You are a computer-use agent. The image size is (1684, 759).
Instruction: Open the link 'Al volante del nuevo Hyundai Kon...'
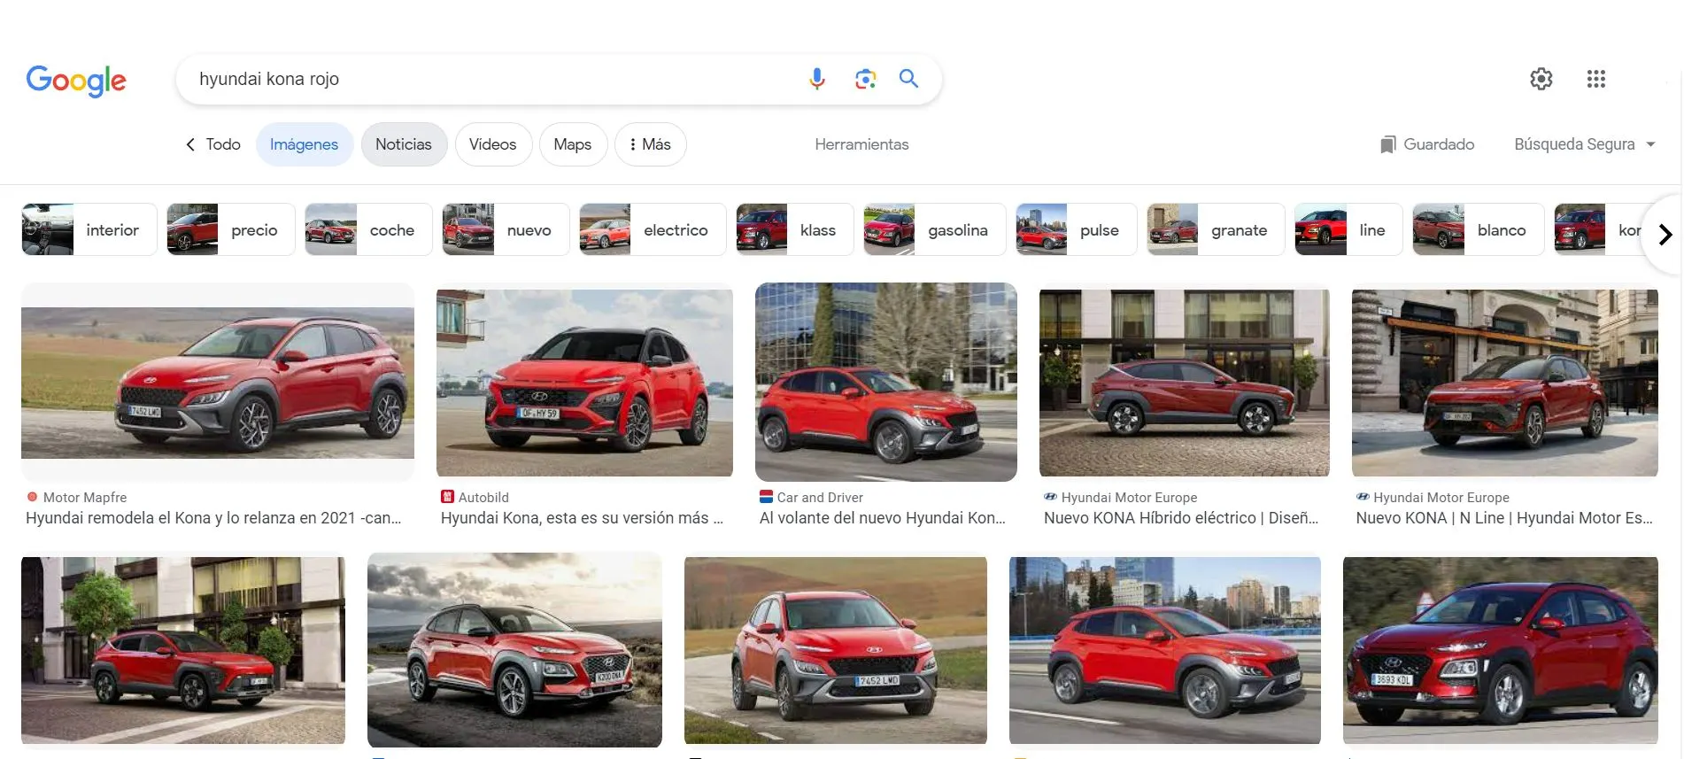883,518
